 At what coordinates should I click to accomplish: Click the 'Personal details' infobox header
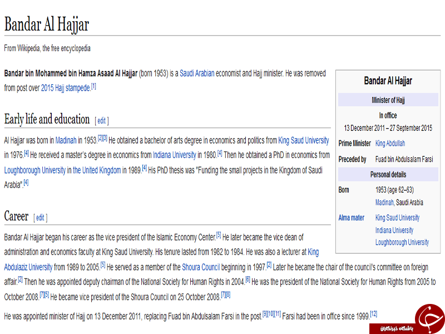tap(388, 174)
